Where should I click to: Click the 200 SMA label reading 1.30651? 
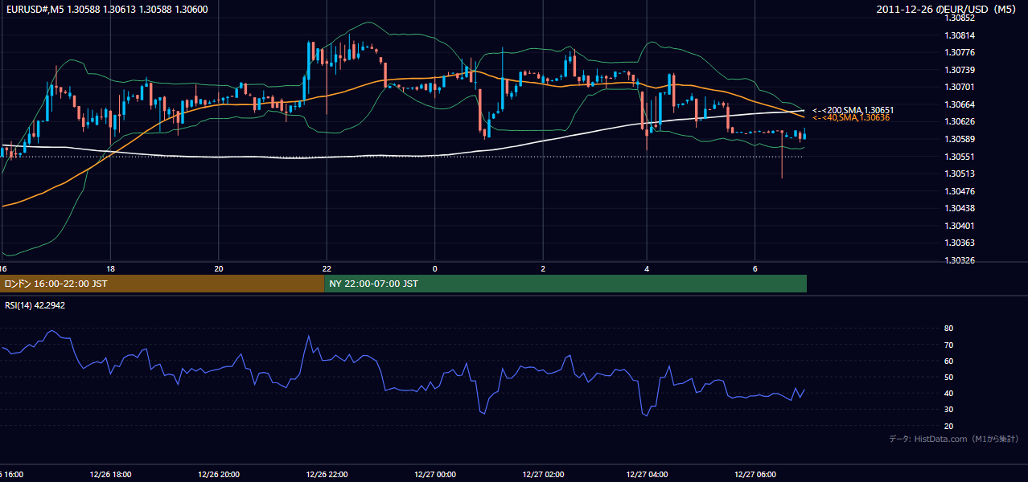(x=852, y=110)
